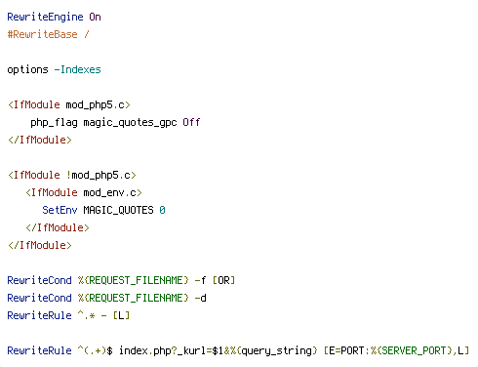Click the '[E=PORT:%{SERVER_PORT},L]' flags
478x367 pixels.
point(396,350)
